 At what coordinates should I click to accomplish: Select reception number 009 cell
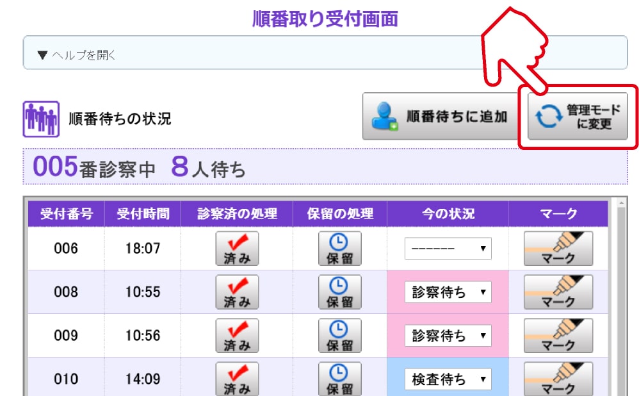pyautogui.click(x=66, y=336)
